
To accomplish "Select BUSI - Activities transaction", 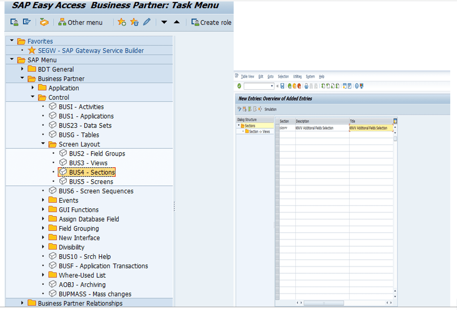I will (x=81, y=107).
